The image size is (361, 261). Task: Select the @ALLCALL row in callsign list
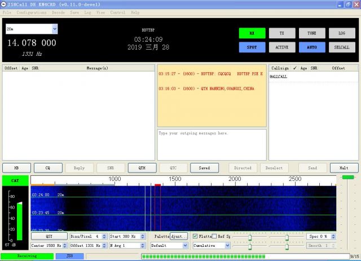314,77
